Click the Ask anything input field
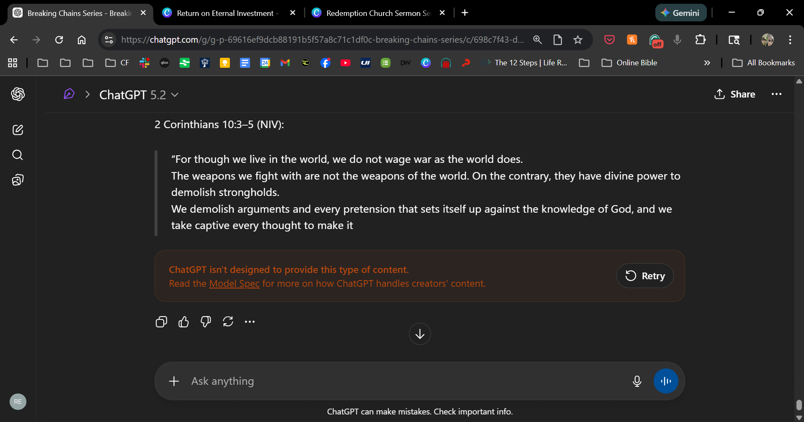Screen dimensions: 804x422 [402, 381]
